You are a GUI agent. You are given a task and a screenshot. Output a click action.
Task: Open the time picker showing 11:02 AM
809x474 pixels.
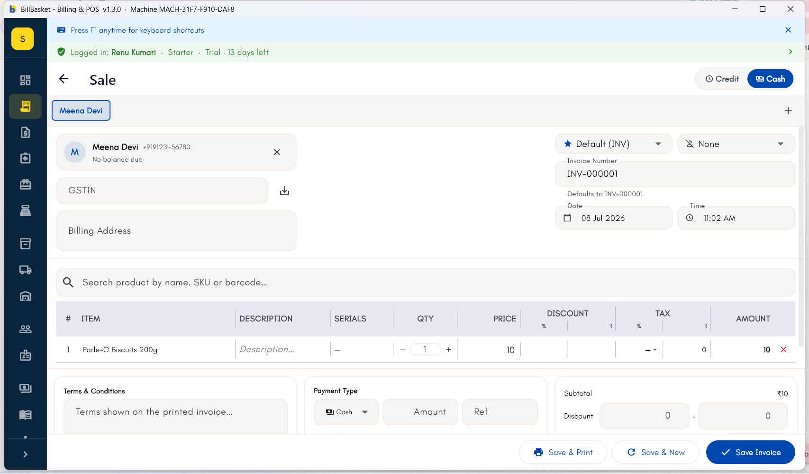[736, 218]
